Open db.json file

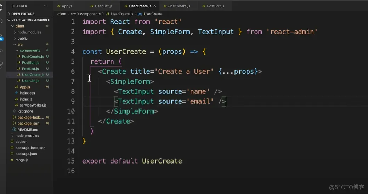21,142
